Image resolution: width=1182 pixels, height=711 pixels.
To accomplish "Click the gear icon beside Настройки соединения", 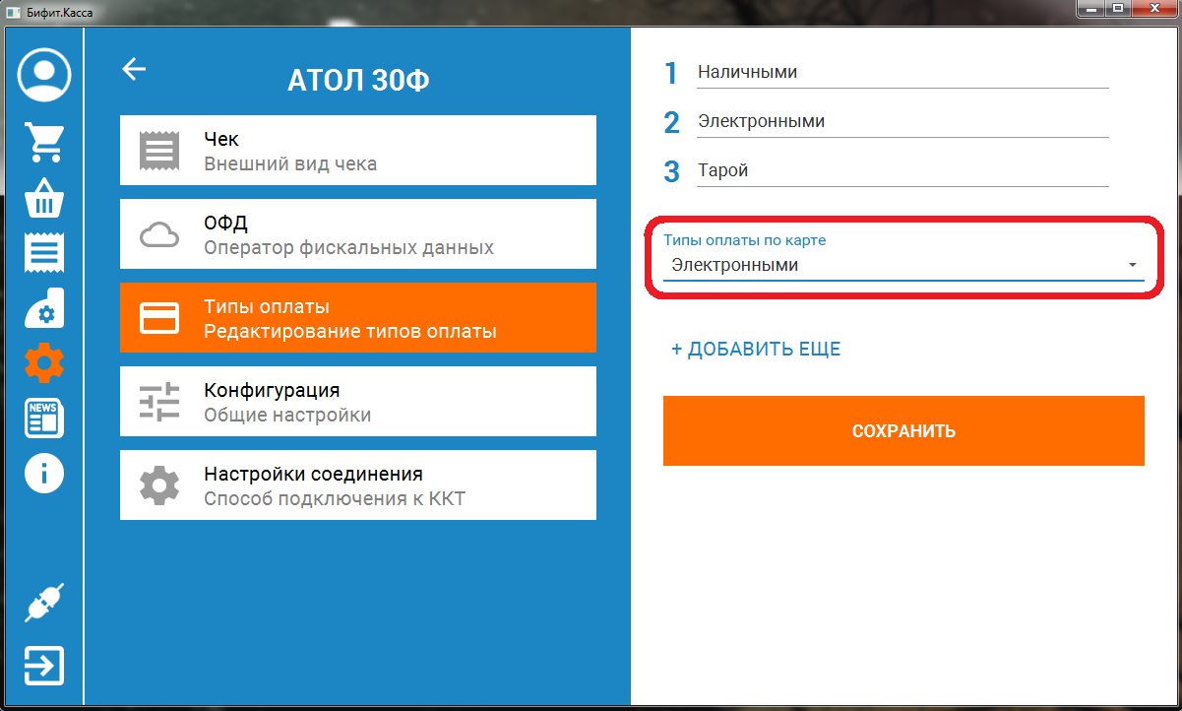I will pos(159,485).
